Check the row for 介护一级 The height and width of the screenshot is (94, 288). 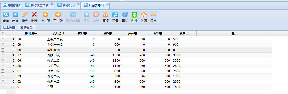pos(3,55)
